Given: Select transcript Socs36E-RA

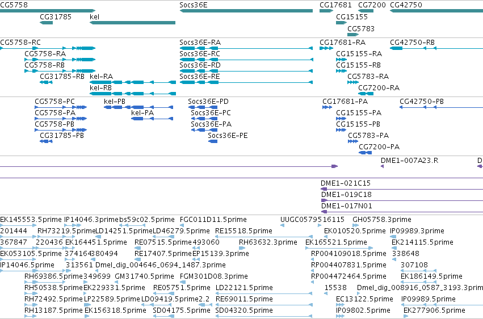Looking at the screenshot, I should click(x=246, y=48).
